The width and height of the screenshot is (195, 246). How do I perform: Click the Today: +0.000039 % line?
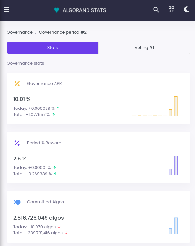pos(34,108)
